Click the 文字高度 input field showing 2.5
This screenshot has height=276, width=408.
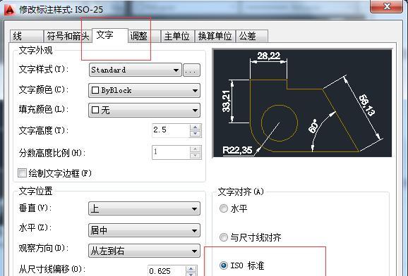[171, 130]
